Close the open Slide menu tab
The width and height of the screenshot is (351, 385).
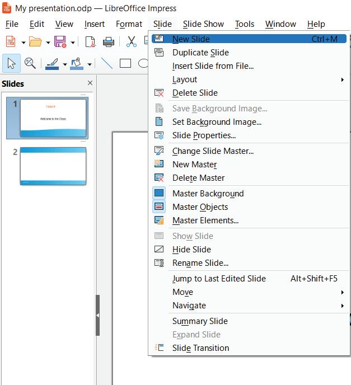162,24
